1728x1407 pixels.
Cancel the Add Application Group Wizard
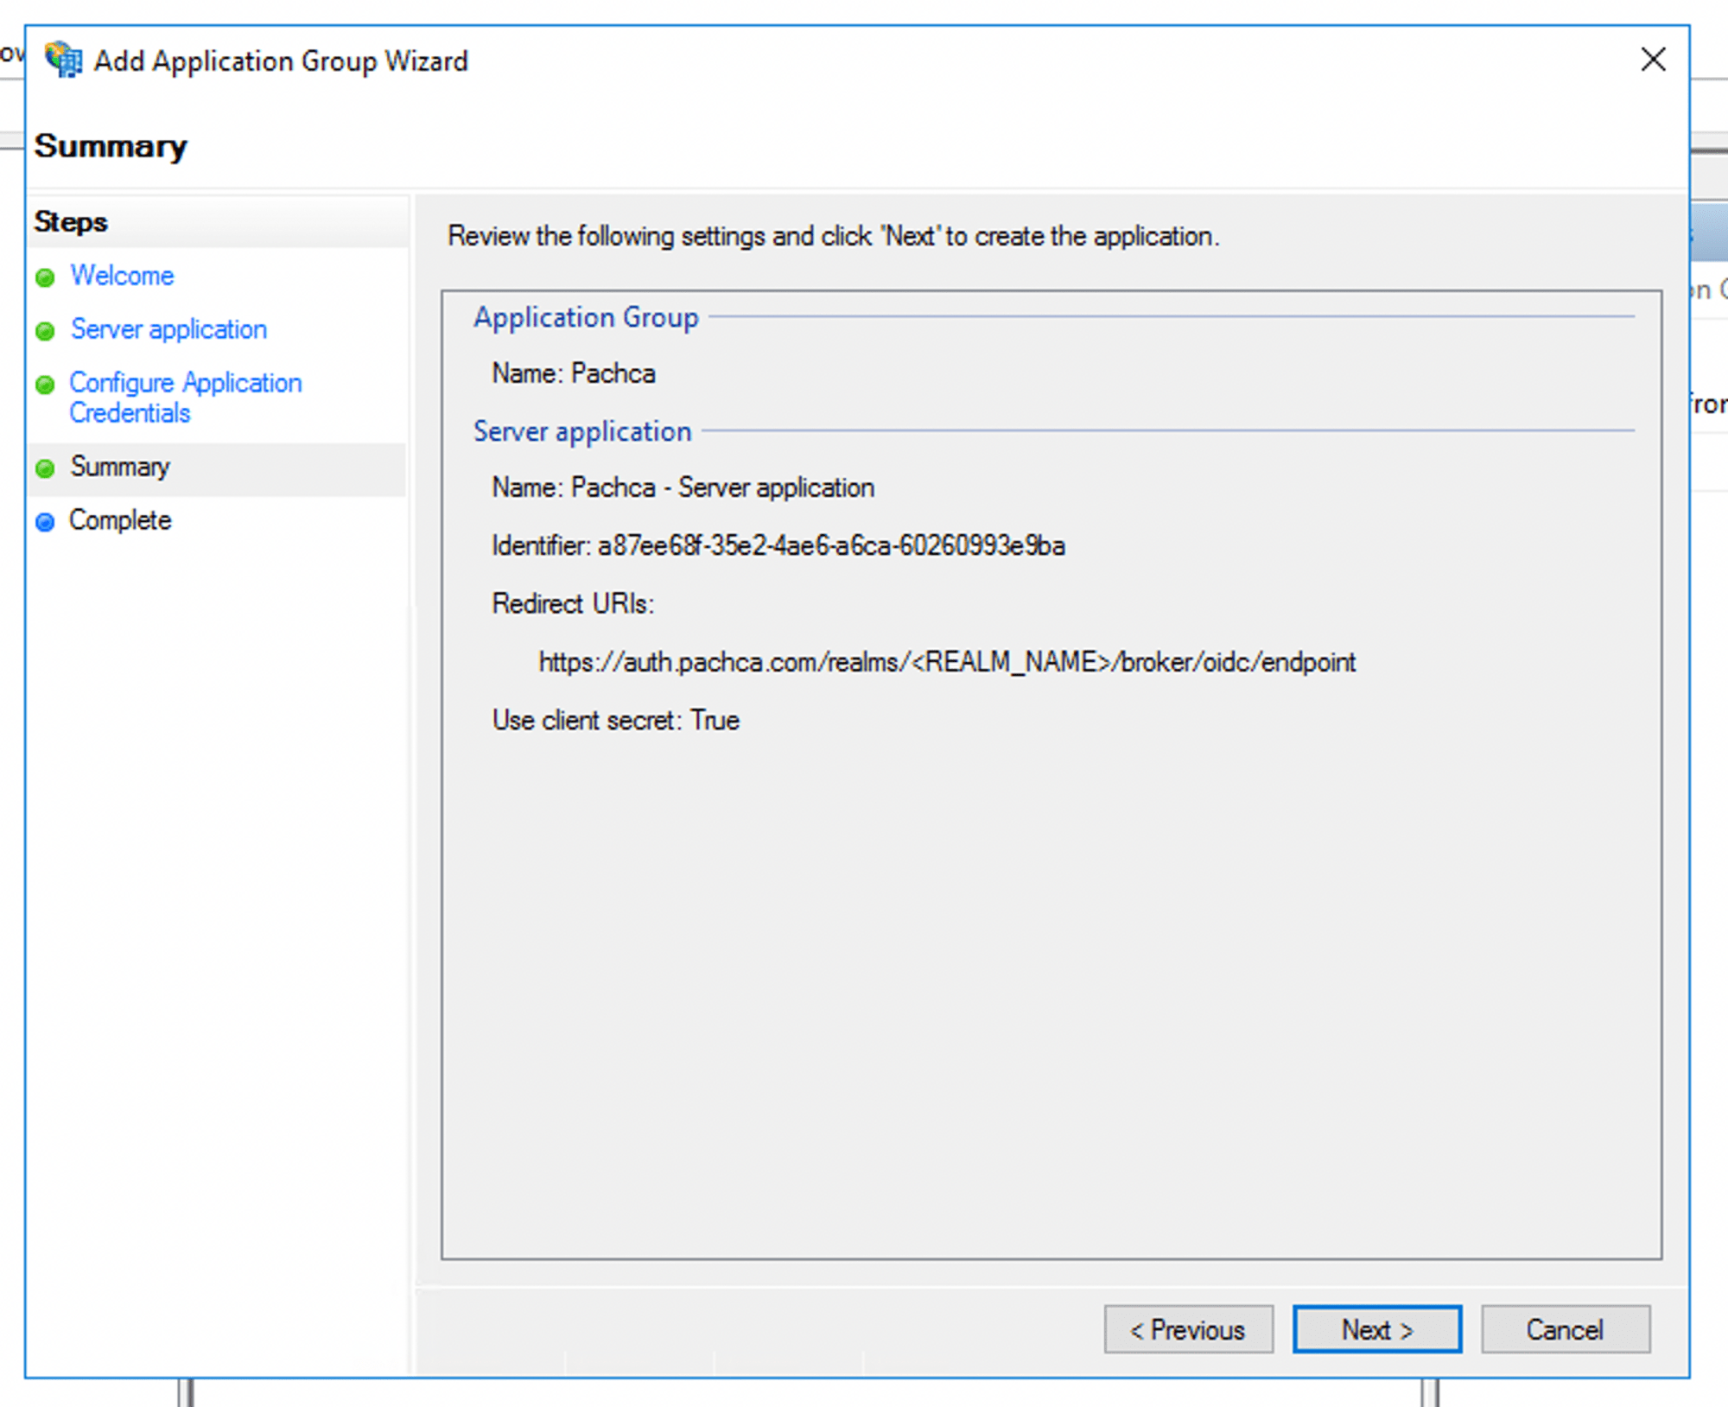pos(1566,1329)
